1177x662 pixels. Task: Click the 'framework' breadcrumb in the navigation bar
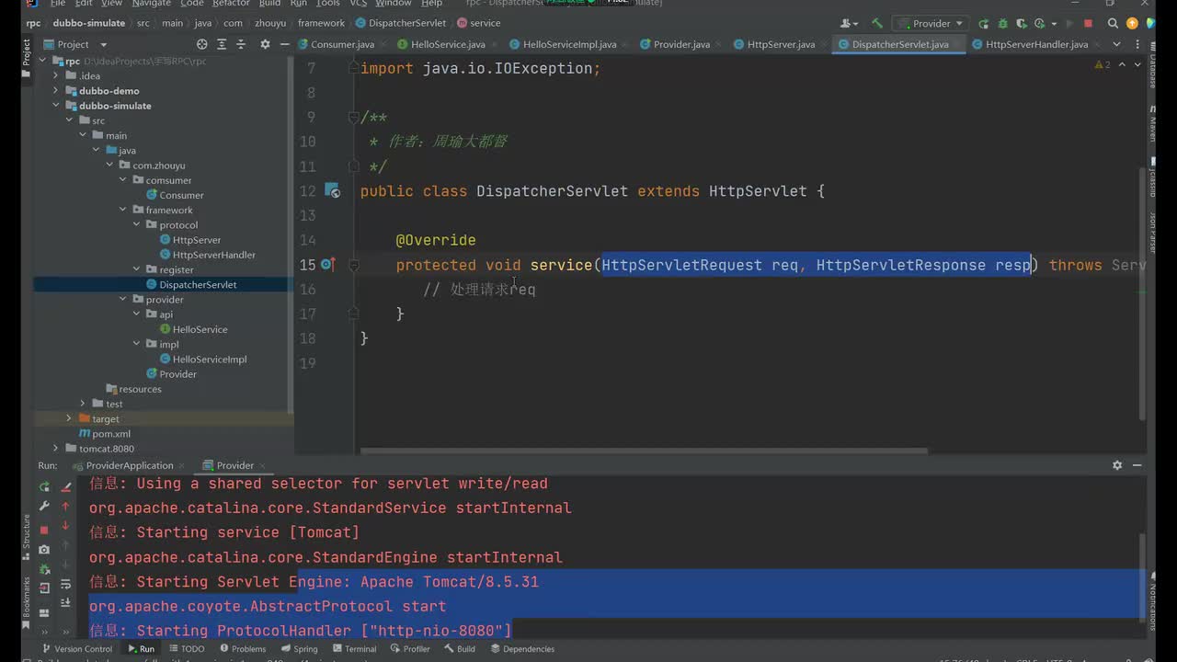click(322, 23)
